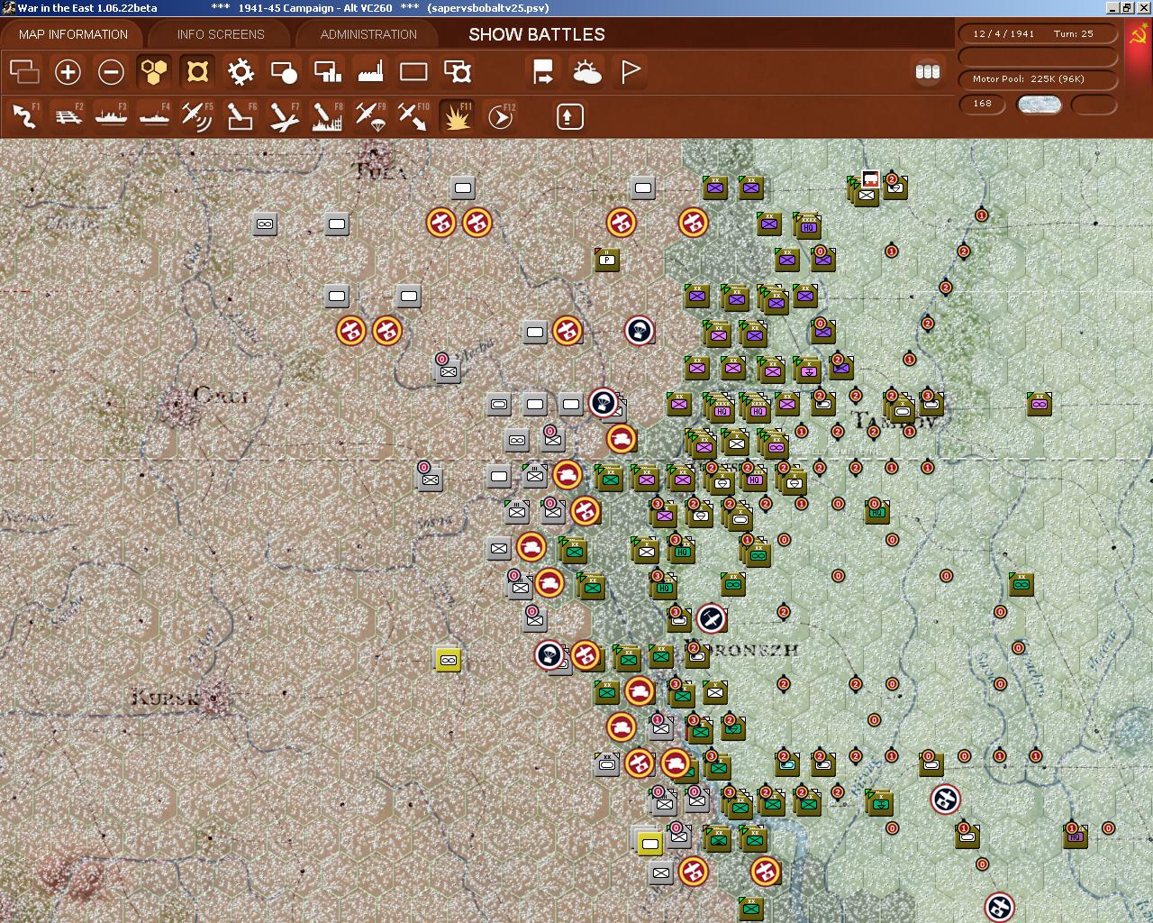The image size is (1153, 923).
Task: Switch to the ADMINISTRATION tab
Action: click(x=368, y=34)
